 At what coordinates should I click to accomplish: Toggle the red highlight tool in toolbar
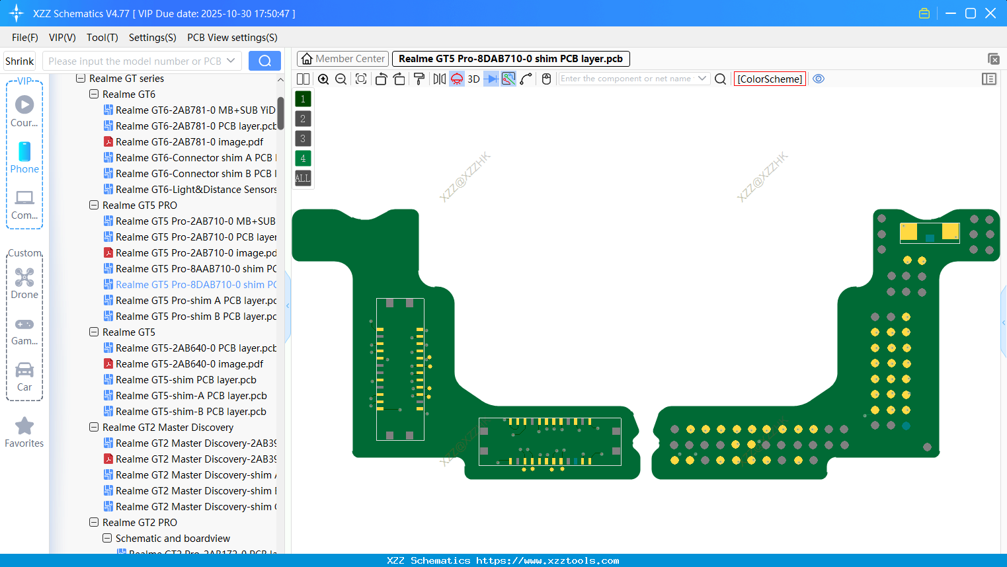457,79
